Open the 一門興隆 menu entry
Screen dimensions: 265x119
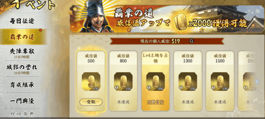[x=22, y=101]
